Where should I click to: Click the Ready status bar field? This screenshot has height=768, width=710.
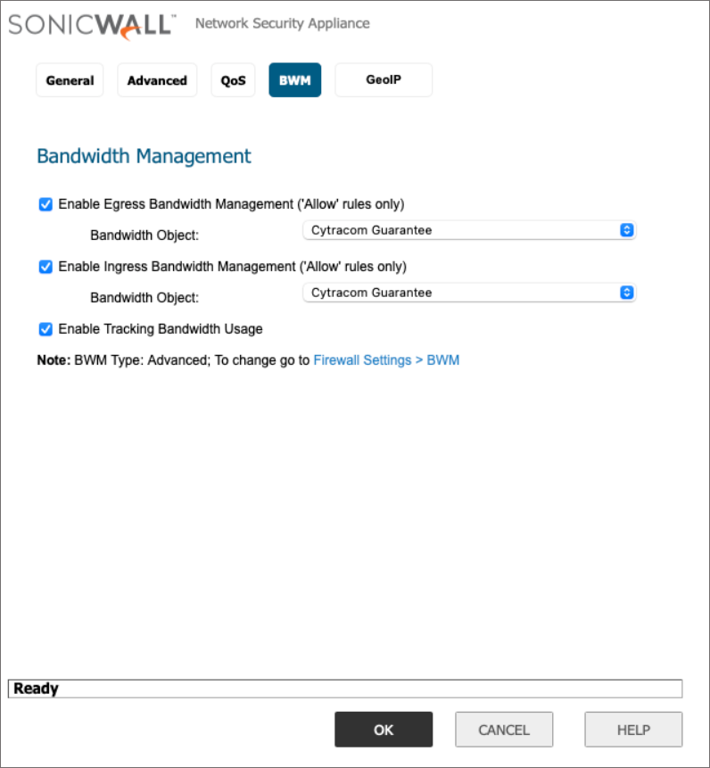tap(344, 689)
